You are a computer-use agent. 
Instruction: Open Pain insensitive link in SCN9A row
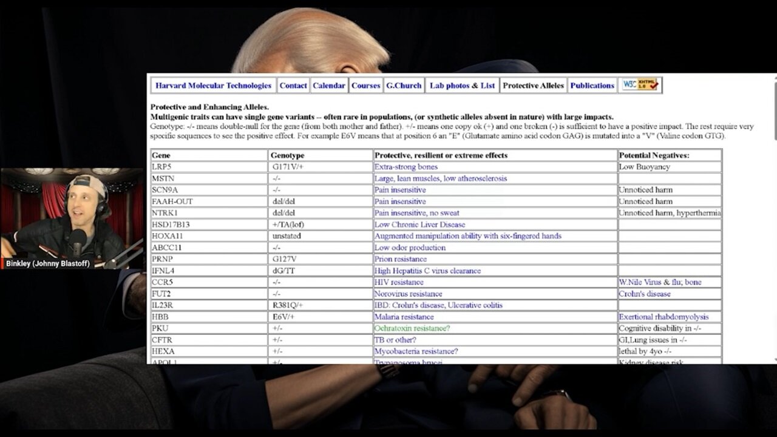click(x=400, y=190)
